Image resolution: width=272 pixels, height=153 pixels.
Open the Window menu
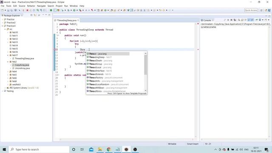74,6
